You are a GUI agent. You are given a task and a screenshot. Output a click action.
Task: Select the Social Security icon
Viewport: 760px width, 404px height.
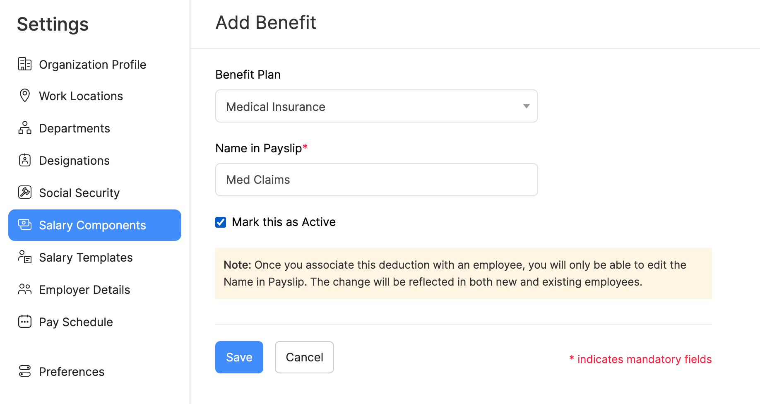pyautogui.click(x=25, y=192)
